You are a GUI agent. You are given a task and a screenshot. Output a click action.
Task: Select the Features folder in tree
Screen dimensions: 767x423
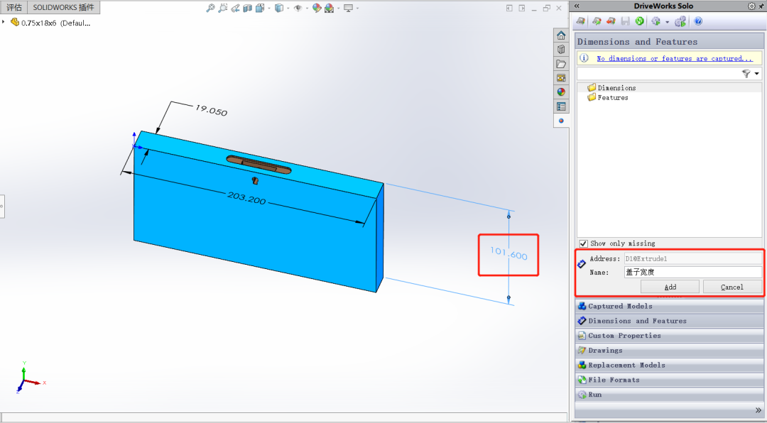click(x=607, y=97)
